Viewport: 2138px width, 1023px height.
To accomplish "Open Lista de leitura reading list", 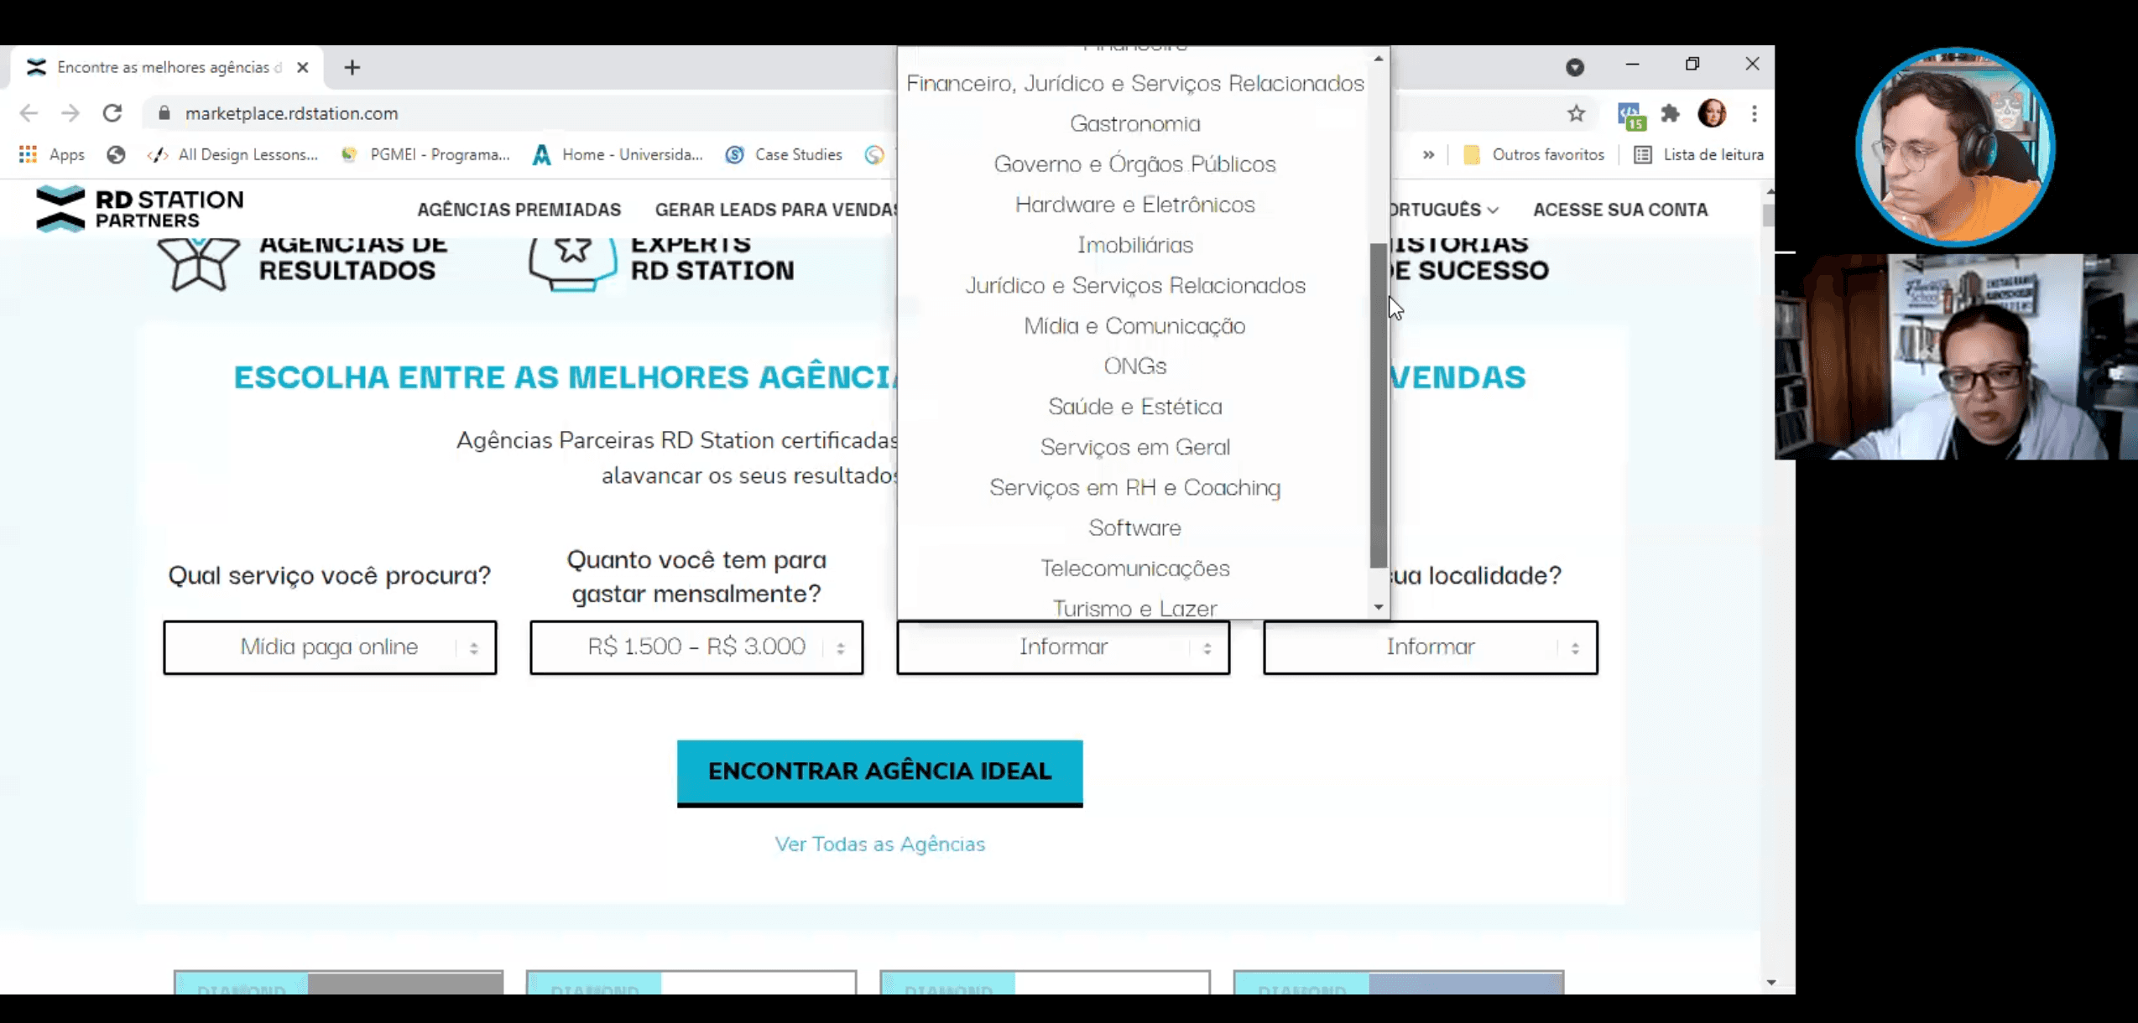I will [x=1699, y=154].
